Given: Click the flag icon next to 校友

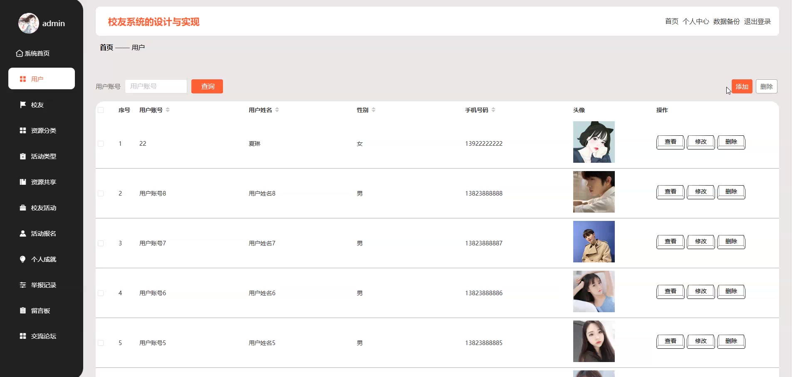Looking at the screenshot, I should pos(23,105).
